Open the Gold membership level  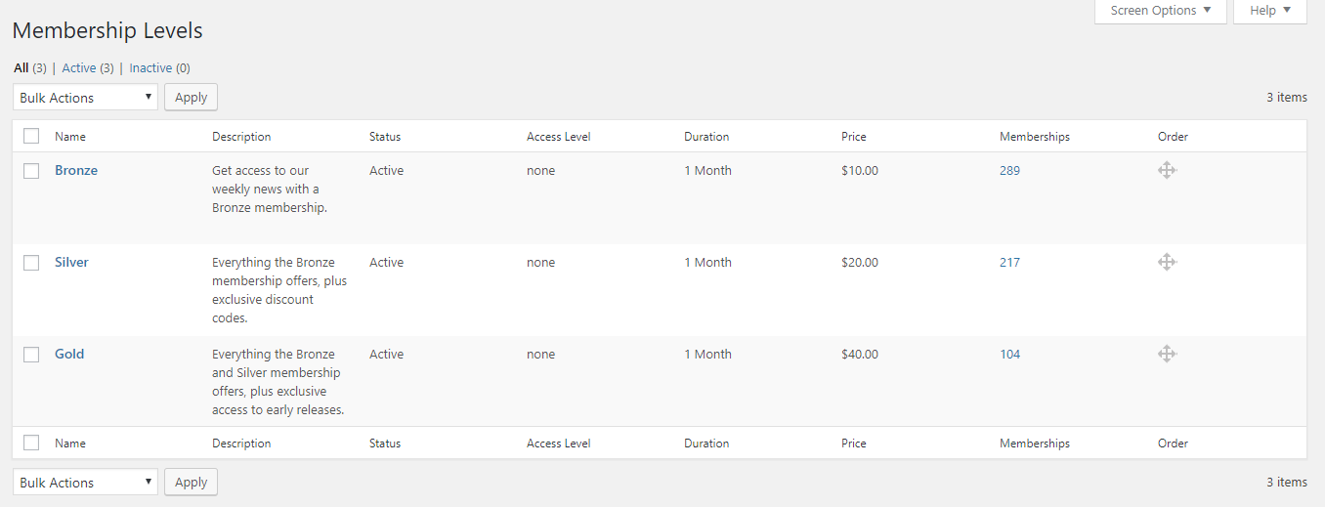coord(69,354)
